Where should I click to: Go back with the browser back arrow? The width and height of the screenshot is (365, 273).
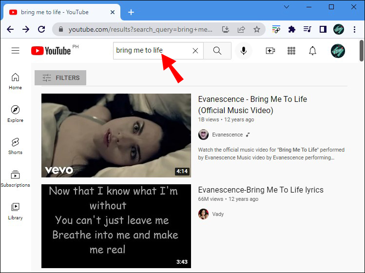pyautogui.click(x=10, y=29)
